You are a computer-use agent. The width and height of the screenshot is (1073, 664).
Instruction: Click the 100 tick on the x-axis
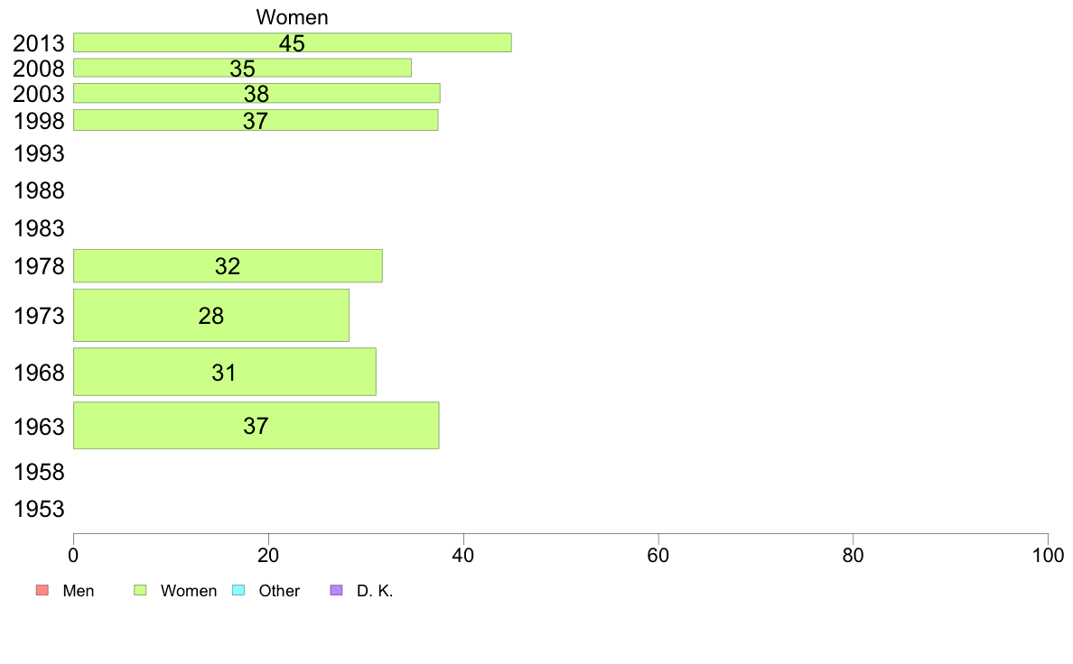click(1048, 555)
